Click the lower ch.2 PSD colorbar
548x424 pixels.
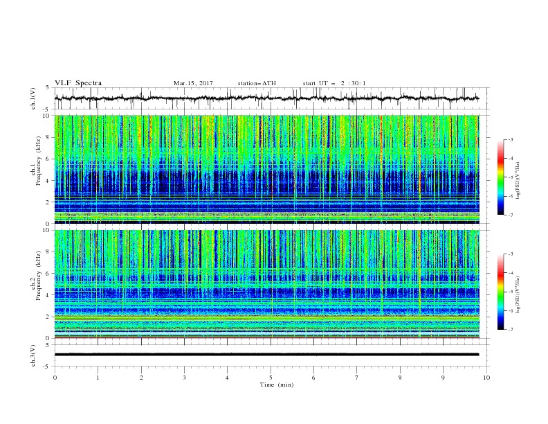click(x=501, y=292)
